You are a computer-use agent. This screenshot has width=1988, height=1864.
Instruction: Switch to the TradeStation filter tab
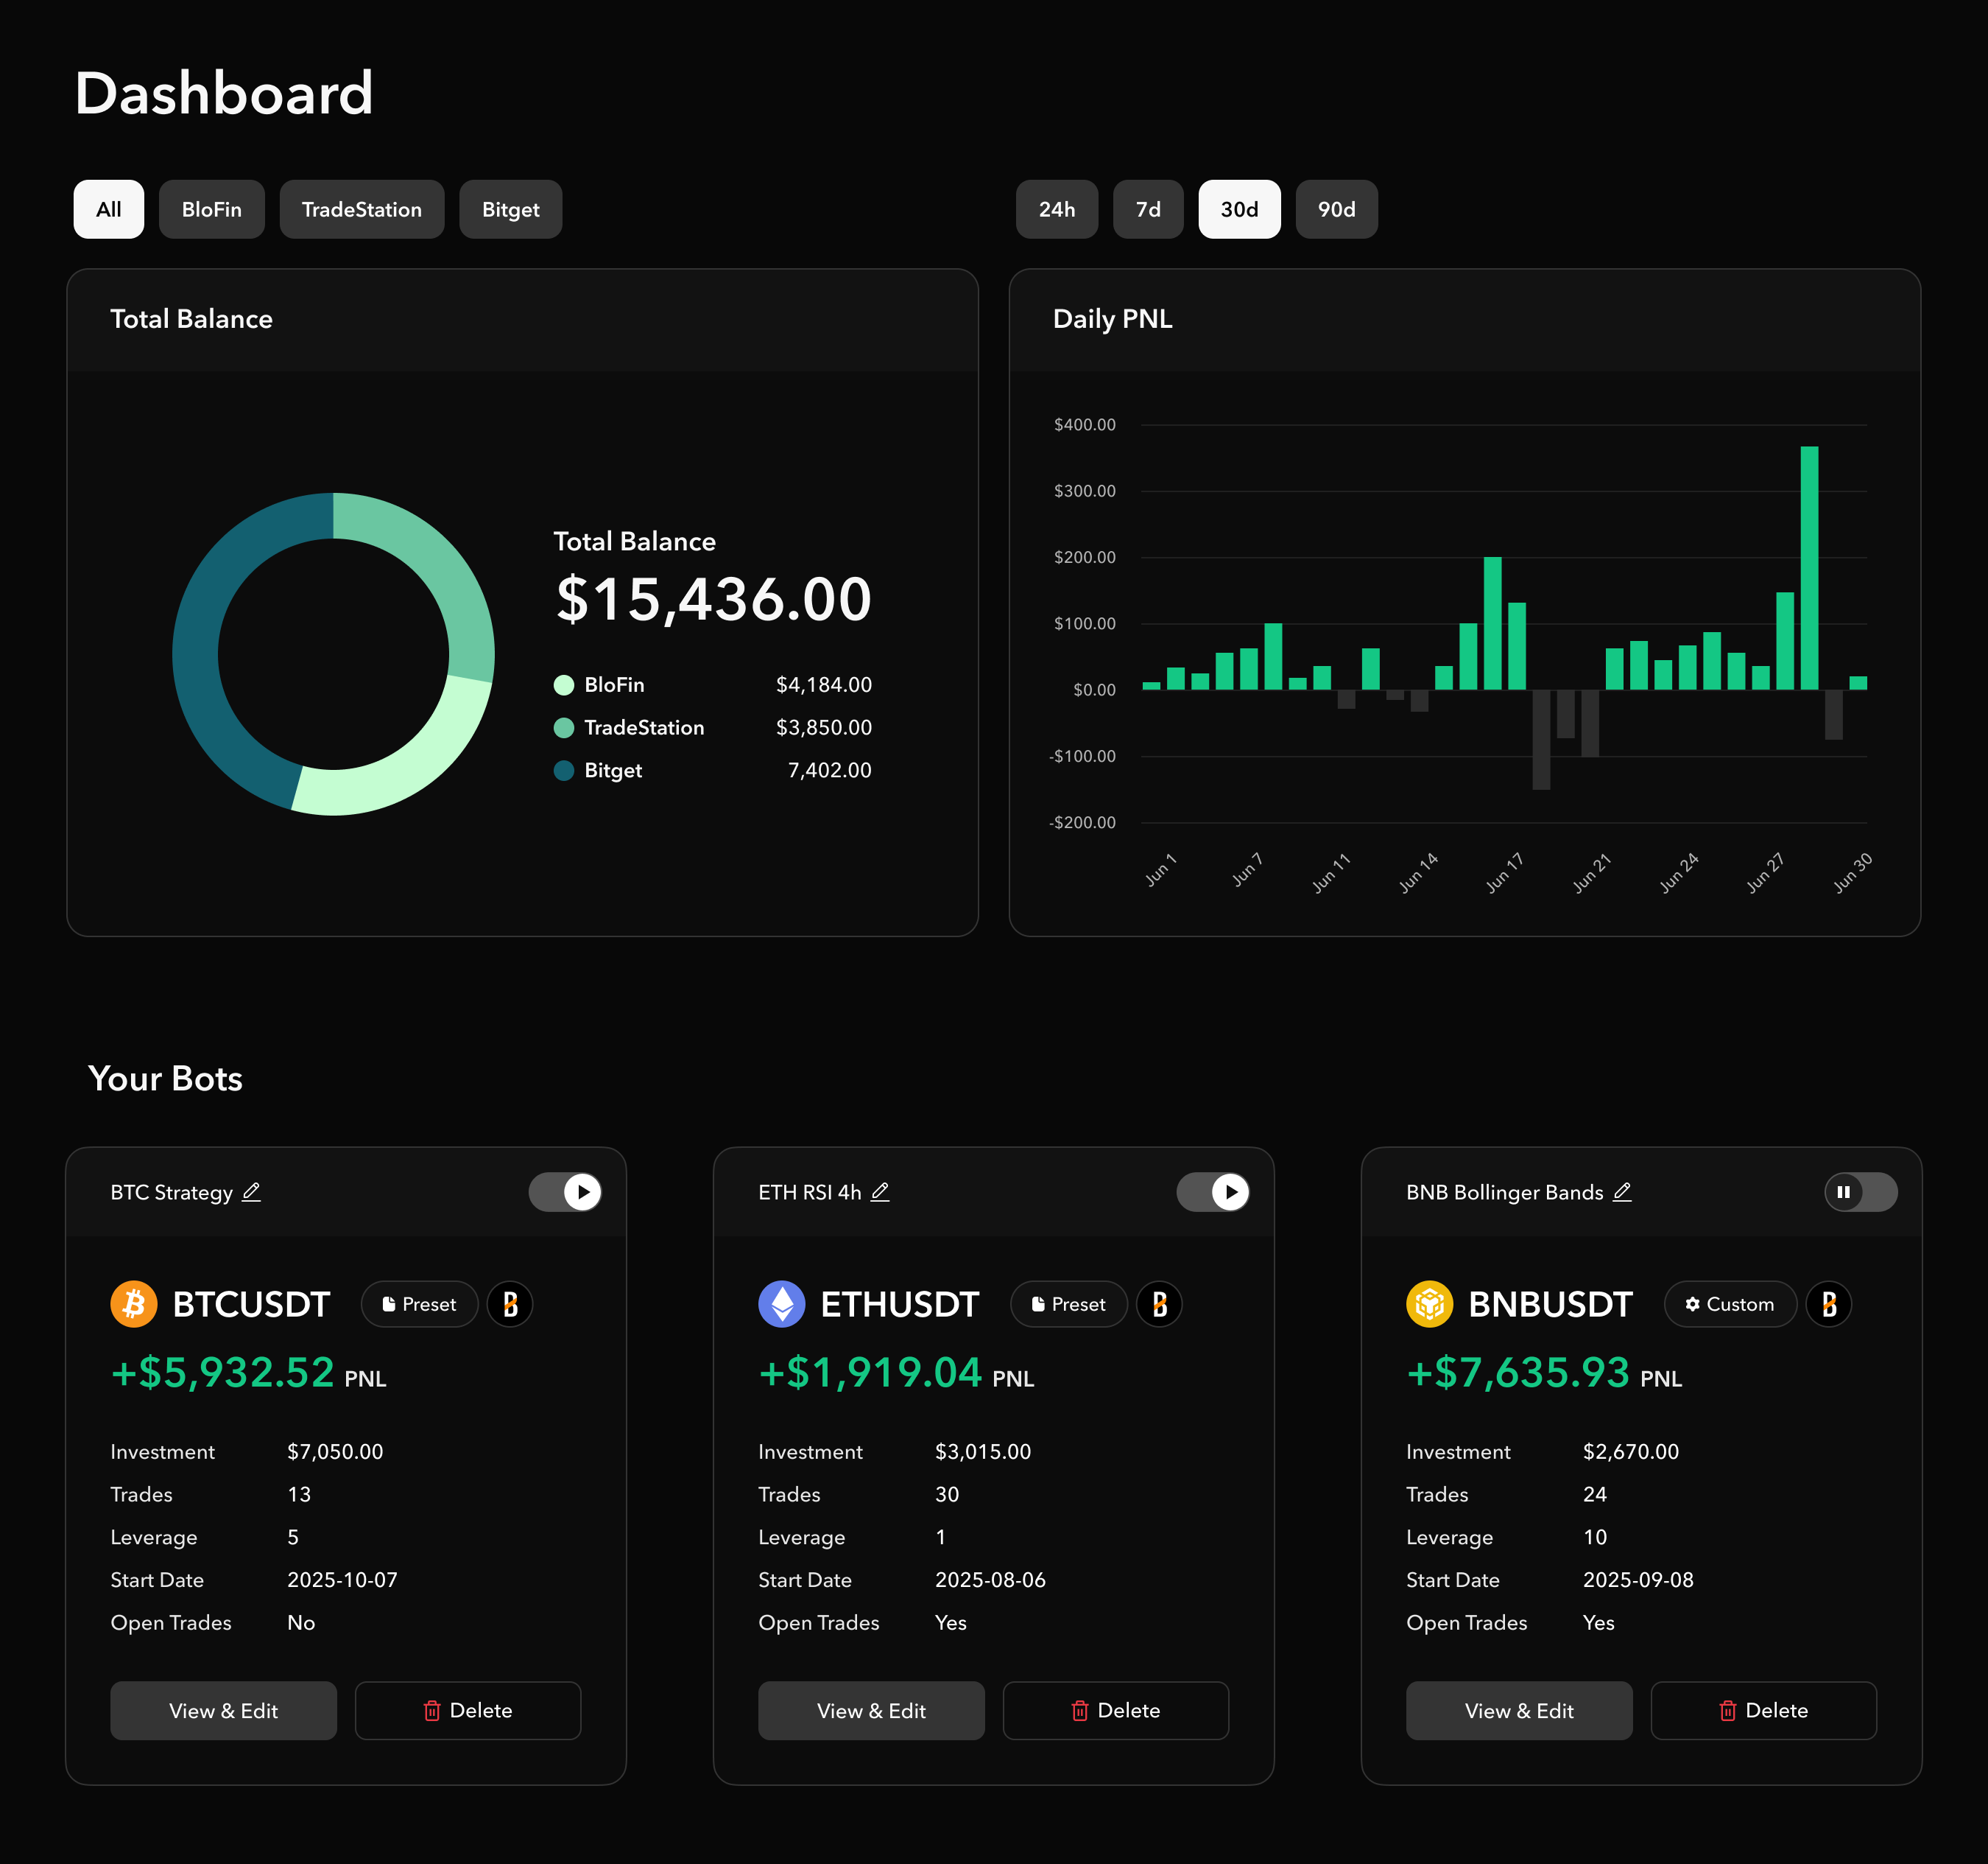pyautogui.click(x=362, y=209)
